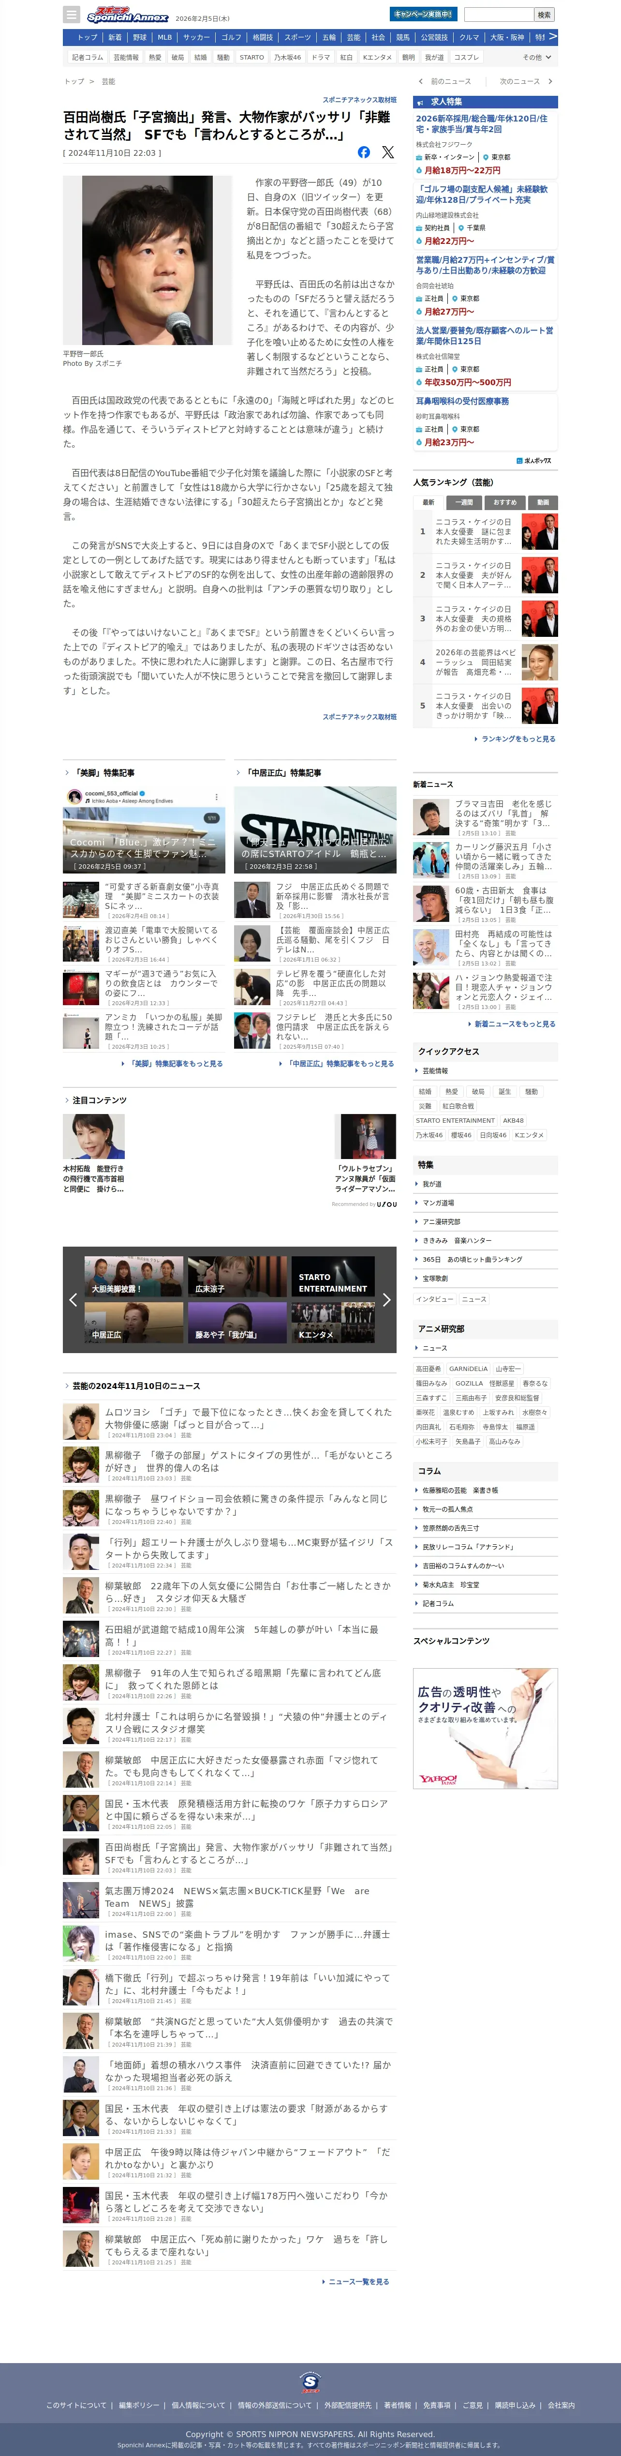Share article via X icon
The height and width of the screenshot is (2456, 621).
tap(388, 151)
